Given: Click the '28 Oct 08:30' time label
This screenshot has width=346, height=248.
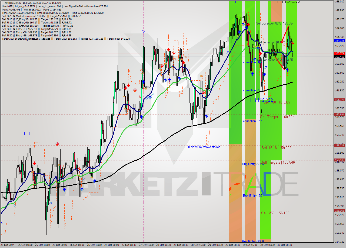Looking at the screenshot, I should pyautogui.click(x=181, y=245).
